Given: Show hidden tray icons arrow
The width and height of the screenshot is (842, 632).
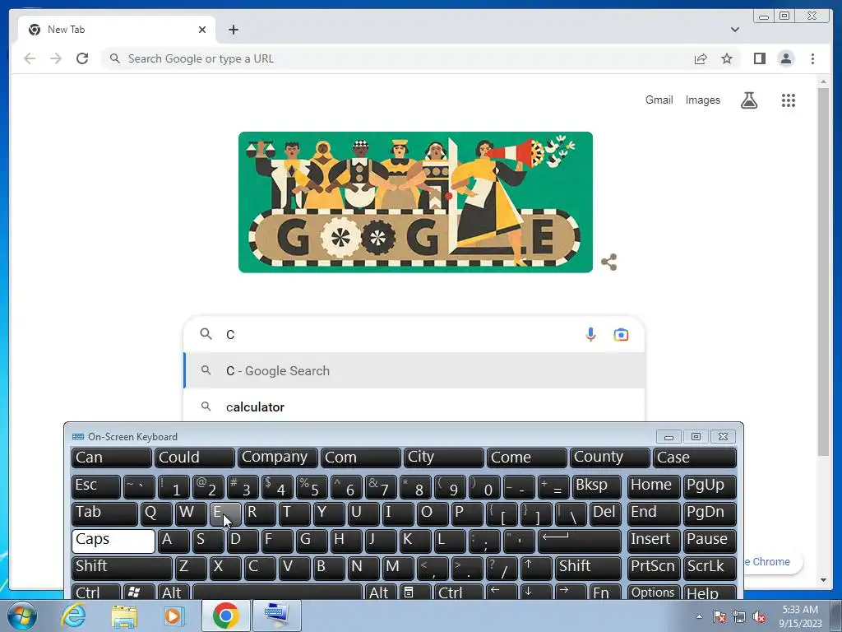Looking at the screenshot, I should click(699, 616).
